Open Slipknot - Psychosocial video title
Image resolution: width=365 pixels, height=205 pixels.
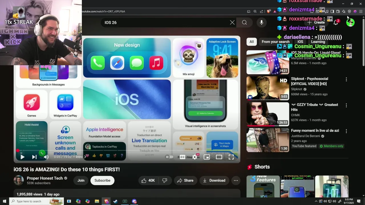coord(309,81)
